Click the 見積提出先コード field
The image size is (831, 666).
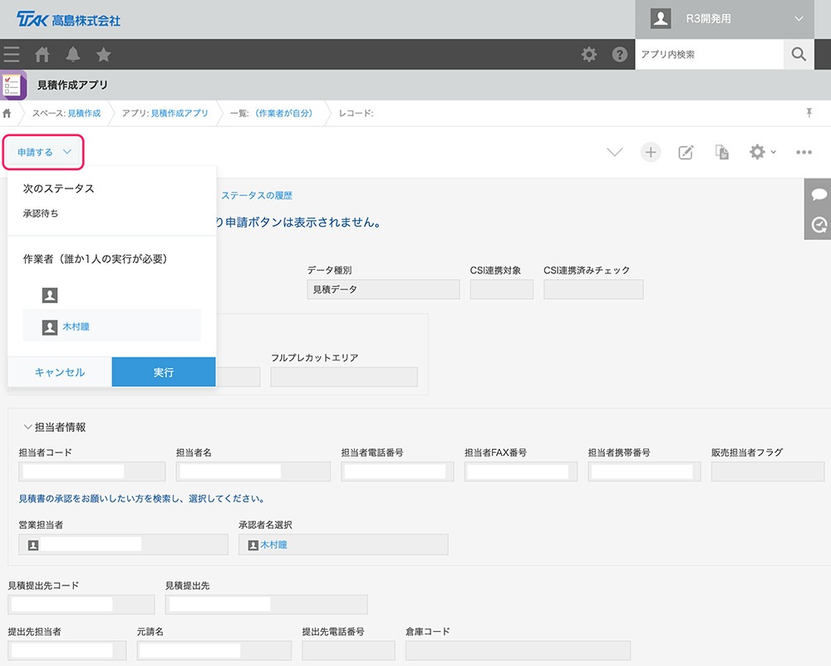pos(81,605)
